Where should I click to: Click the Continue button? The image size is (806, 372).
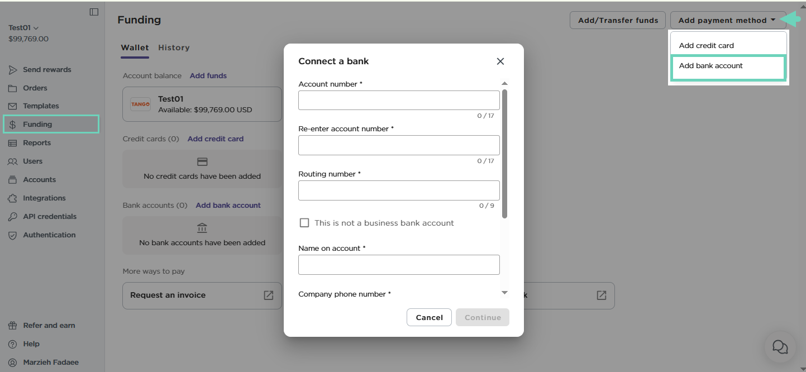(483, 317)
